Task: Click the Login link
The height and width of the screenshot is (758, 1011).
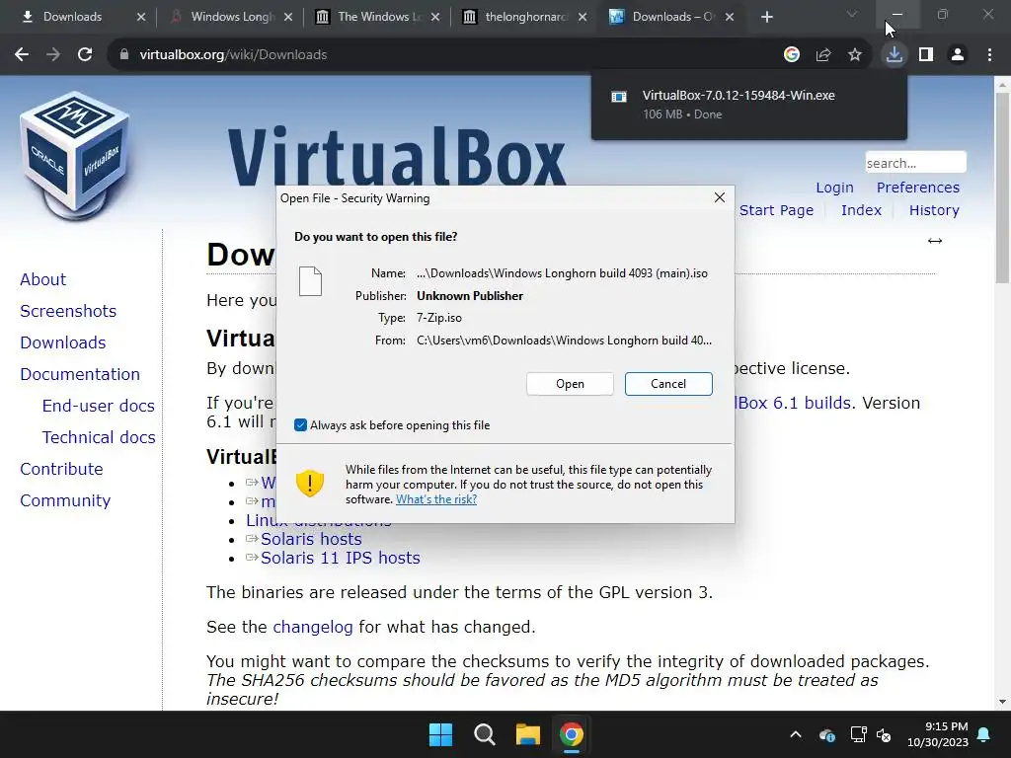Action: 834,188
